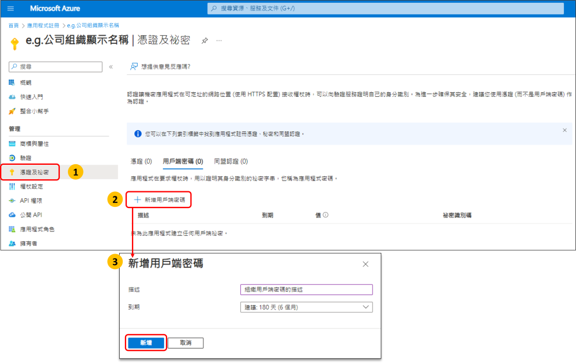Open 應用程式註冊 breadcrumb link
This screenshot has width=576, height=363.
click(x=43, y=25)
